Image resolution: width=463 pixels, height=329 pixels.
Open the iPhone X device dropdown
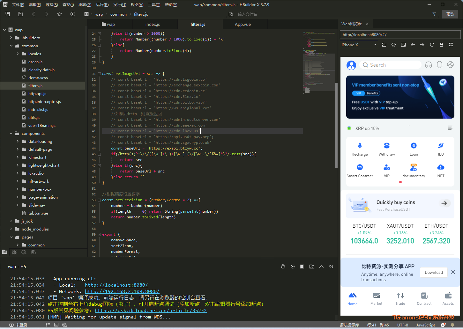point(359,45)
